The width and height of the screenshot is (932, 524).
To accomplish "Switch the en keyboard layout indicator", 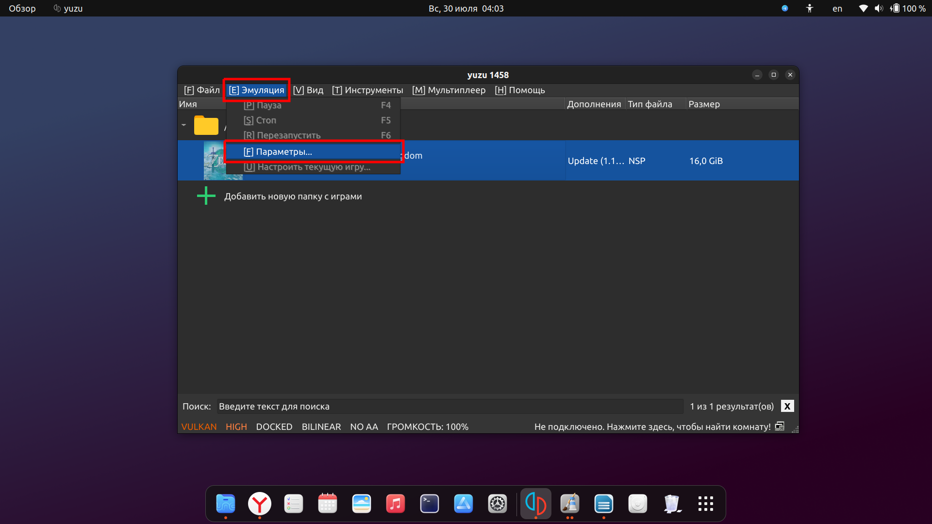I will click(x=837, y=8).
